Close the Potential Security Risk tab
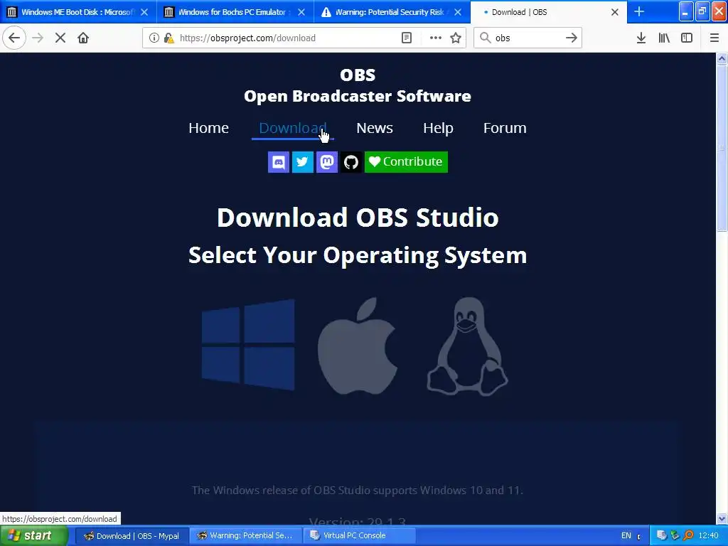This screenshot has width=728, height=546. pos(458,12)
